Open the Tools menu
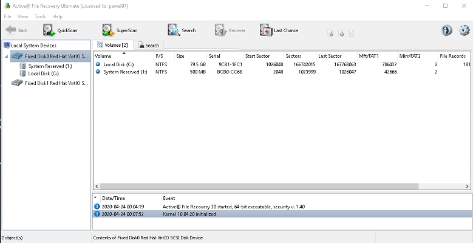The height and width of the screenshot is (243, 473). point(40,16)
